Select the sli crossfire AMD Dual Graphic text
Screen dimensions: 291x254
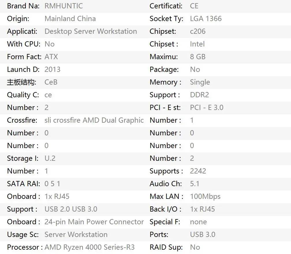click(x=94, y=120)
